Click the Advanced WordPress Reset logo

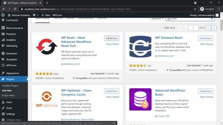click(140, 99)
